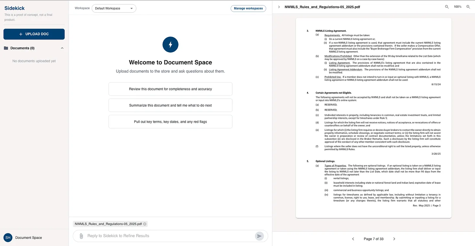The height and width of the screenshot is (246, 475).
Task: Click the Manage workspaces button
Action: [248, 8]
